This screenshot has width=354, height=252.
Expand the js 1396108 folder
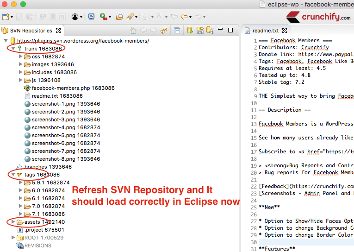pos(20,80)
